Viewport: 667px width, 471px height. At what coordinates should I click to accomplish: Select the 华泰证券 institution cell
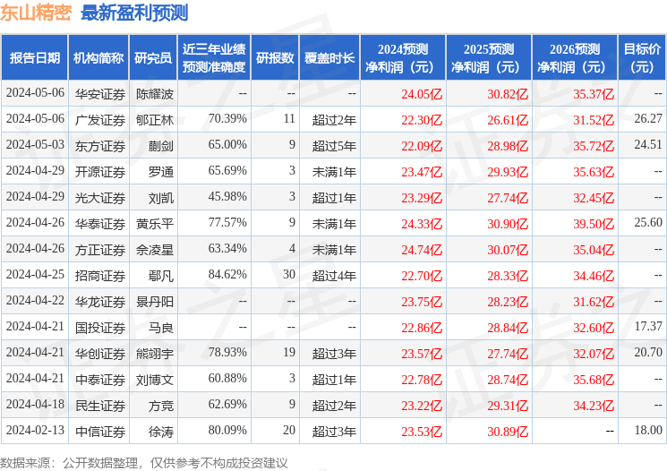tap(100, 223)
